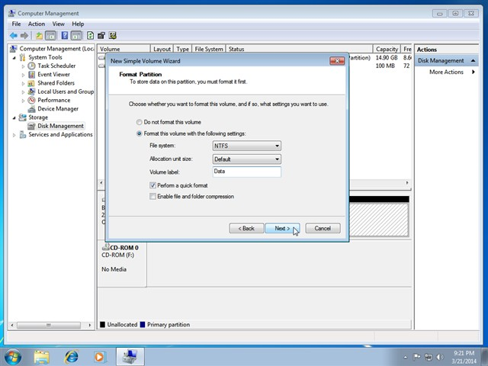The height and width of the screenshot is (366, 488).
Task: Click the Next button in wizard
Action: point(283,229)
